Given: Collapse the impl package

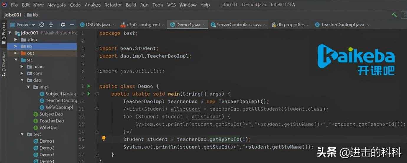Looking at the screenshot, I should pyautogui.click(x=28, y=87).
